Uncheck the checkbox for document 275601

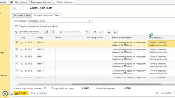pos(16,63)
